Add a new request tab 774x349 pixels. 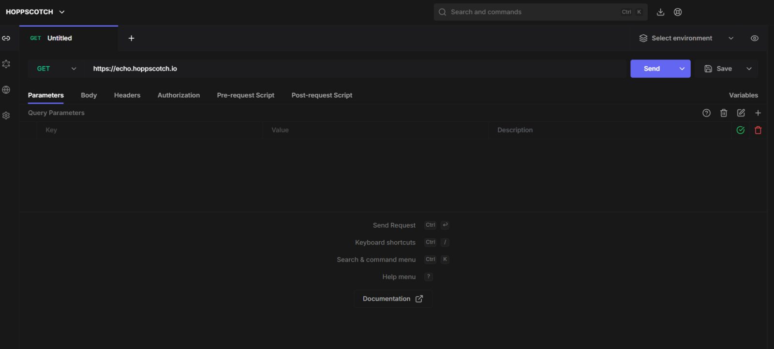click(131, 38)
